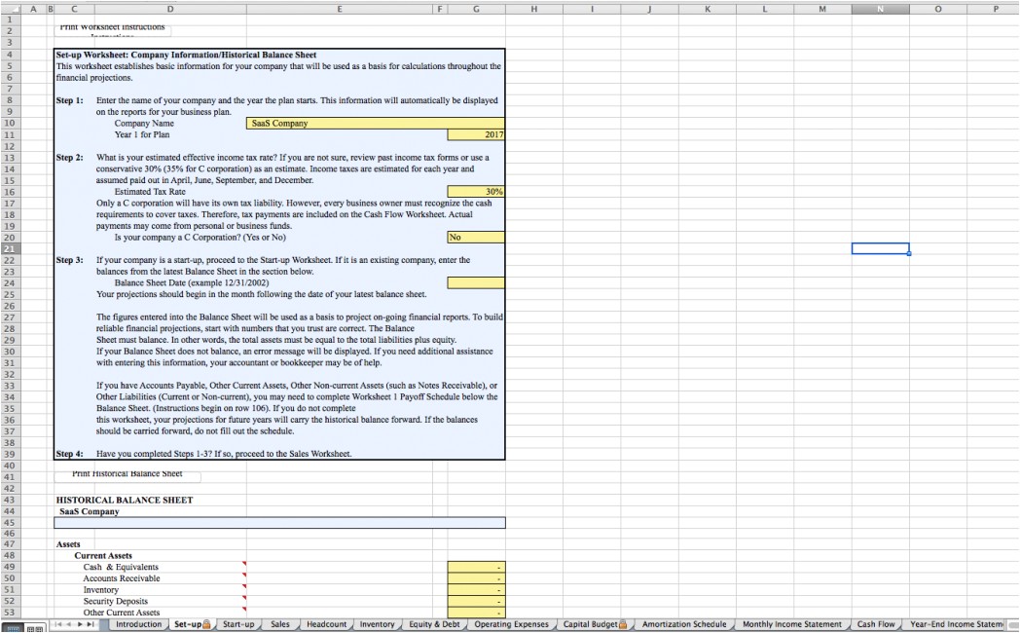Select the Company Name input cell
This screenshot has width=1020, height=633.
[377, 124]
